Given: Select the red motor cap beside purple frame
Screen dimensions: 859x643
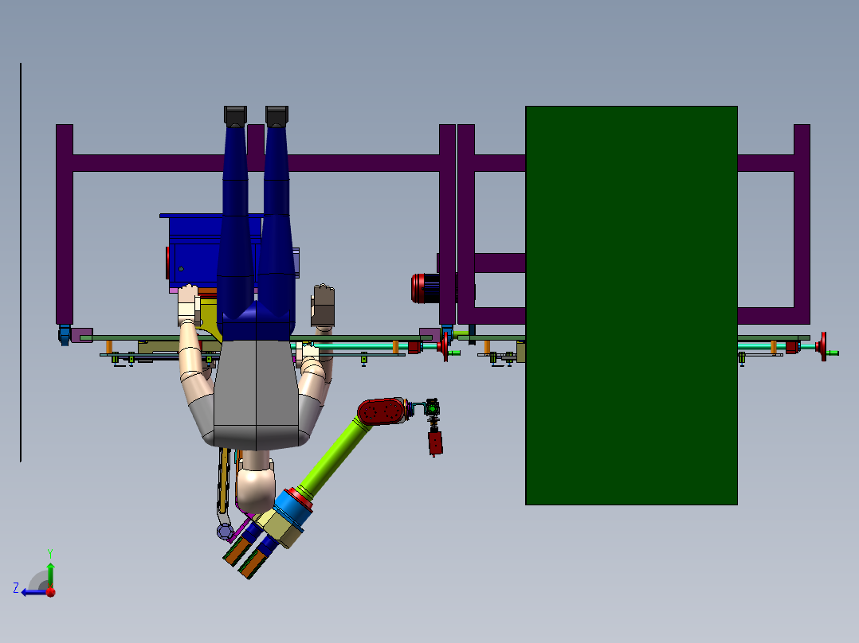Looking at the screenshot, I should click(x=418, y=288).
